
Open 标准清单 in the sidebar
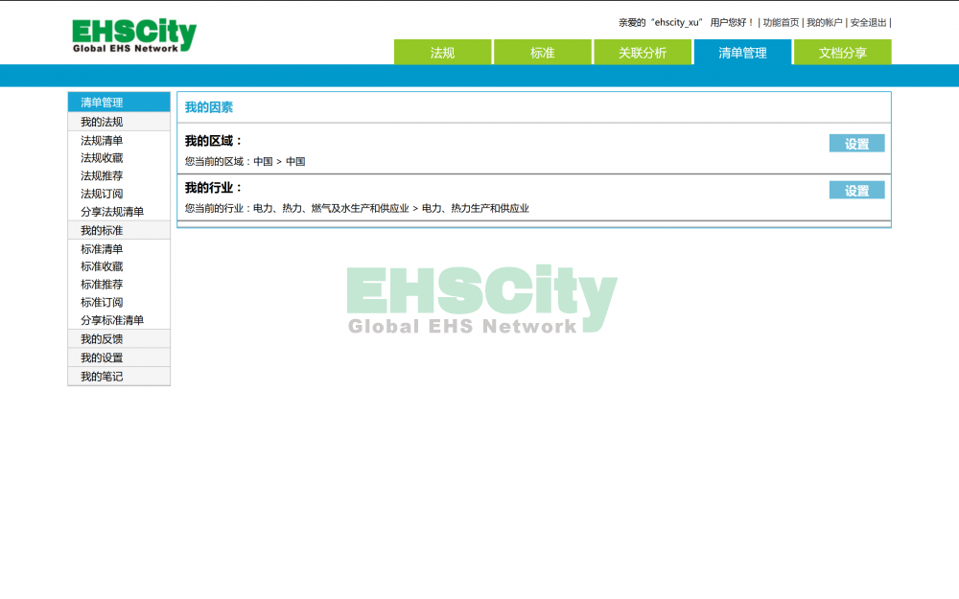[x=103, y=249]
